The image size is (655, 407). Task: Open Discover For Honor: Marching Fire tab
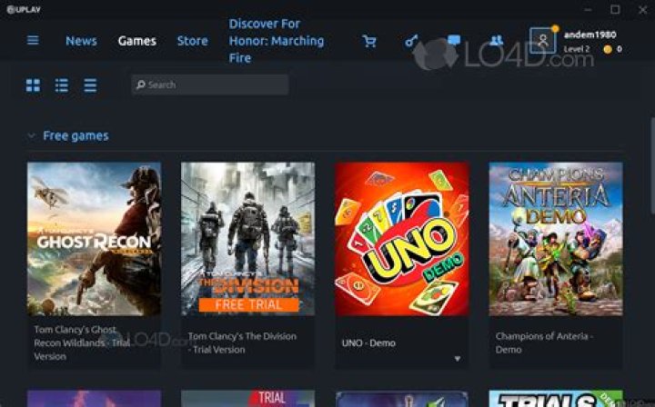coord(277,41)
